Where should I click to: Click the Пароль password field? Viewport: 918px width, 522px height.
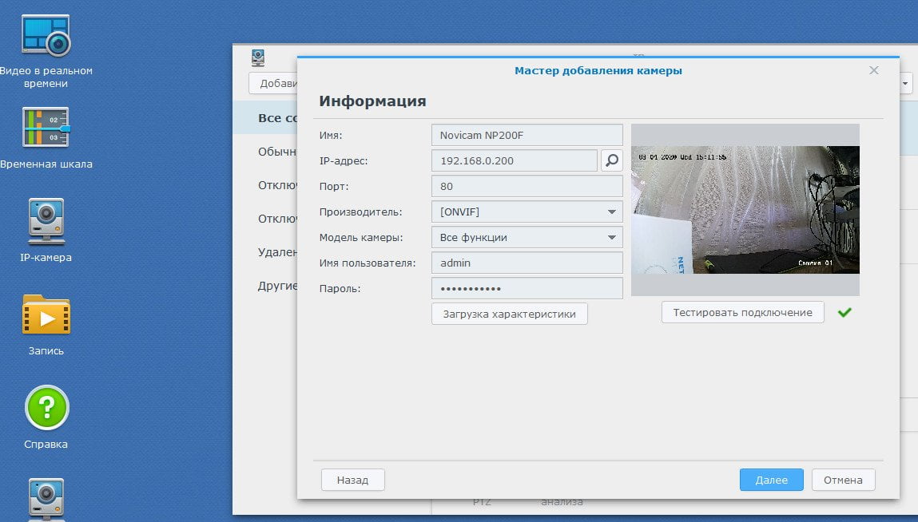coord(527,288)
